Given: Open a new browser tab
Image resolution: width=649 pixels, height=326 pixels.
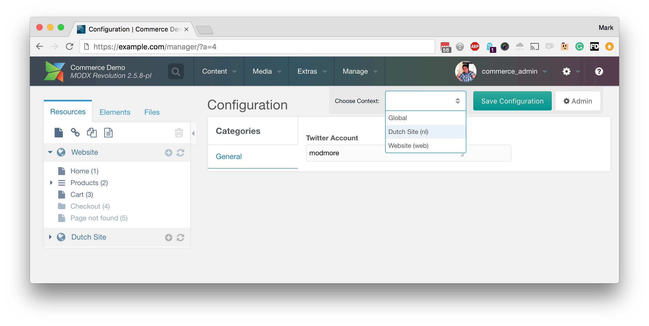Looking at the screenshot, I should pos(205,30).
